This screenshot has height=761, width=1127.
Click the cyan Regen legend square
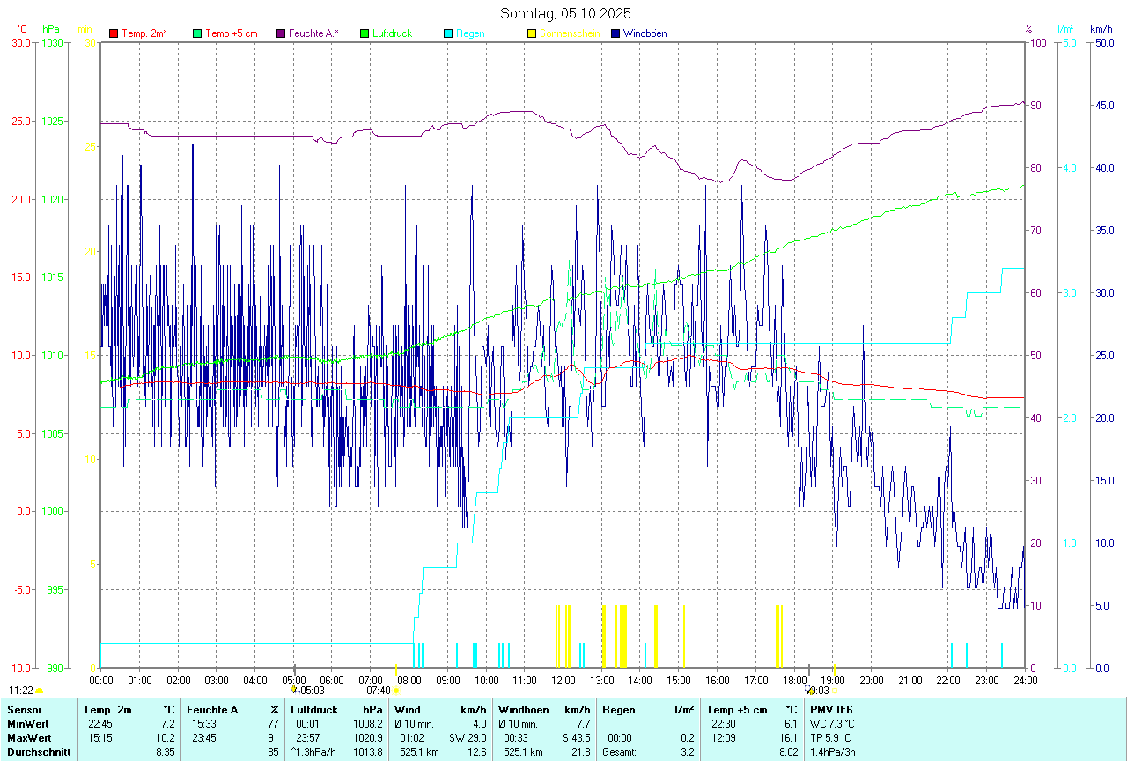449,33
